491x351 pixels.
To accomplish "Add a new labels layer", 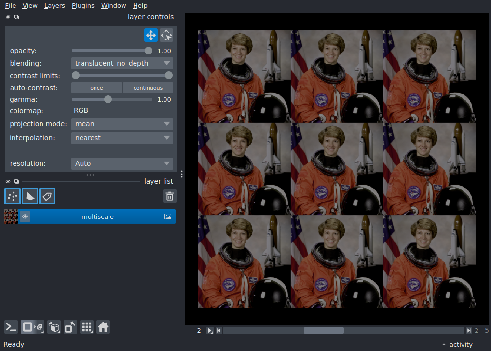I will click(47, 196).
